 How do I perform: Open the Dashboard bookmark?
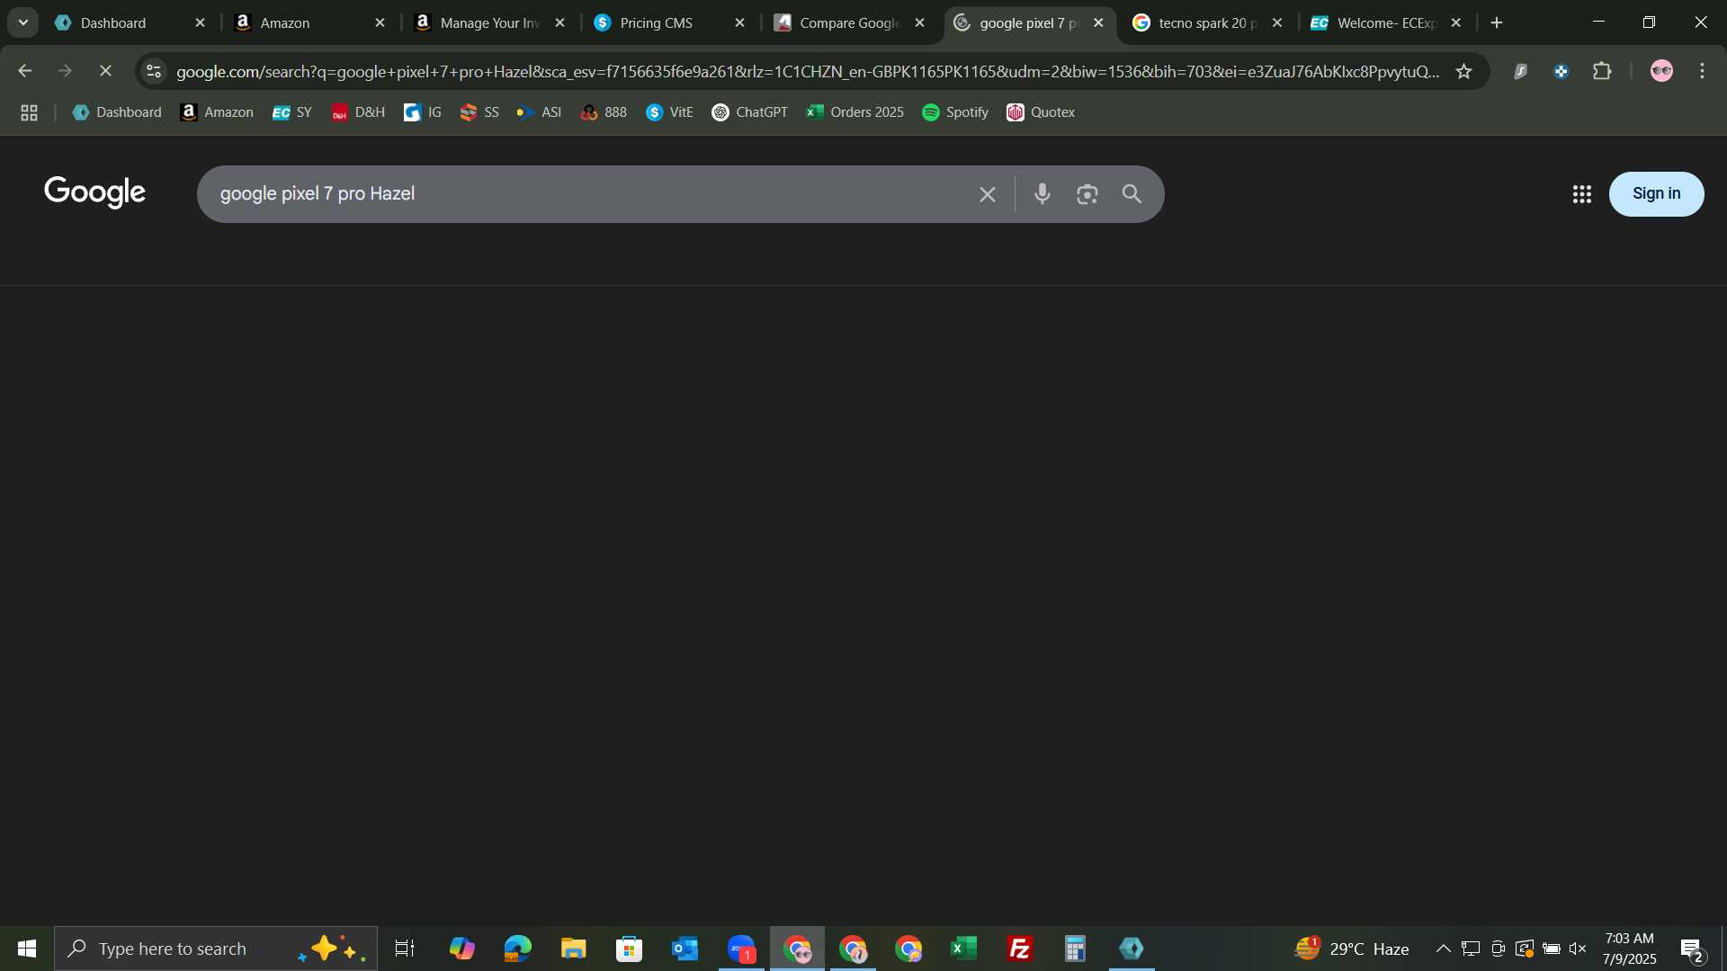[x=117, y=112]
